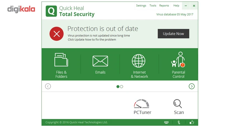Viewport: 234px width, 128px height.
Task: Open the Parental Control icon
Action: pos(178,60)
